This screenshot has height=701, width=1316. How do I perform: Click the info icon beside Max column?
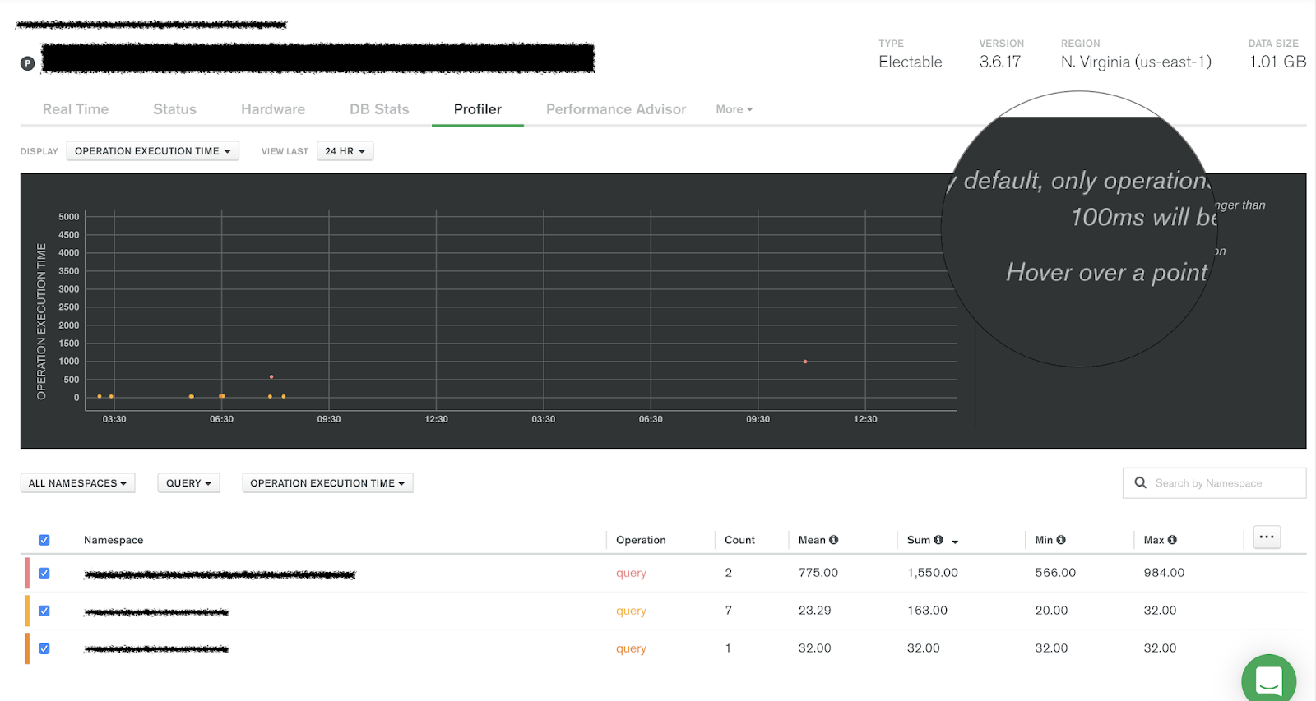point(1172,540)
